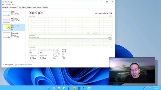Screen dimensions: 161x90
Task: Go to the Startup tab
Action: click(x=29, y=7)
